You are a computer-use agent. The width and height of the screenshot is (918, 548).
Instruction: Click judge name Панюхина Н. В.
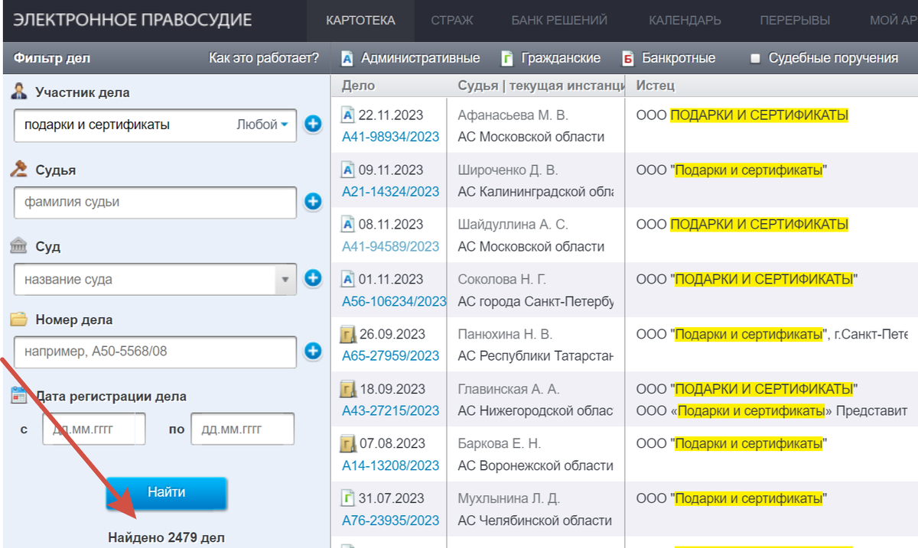[506, 334]
